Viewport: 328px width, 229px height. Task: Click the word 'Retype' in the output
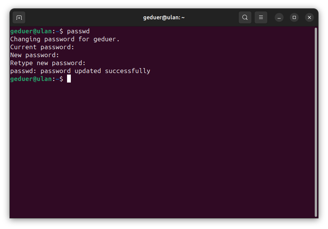pos(22,63)
